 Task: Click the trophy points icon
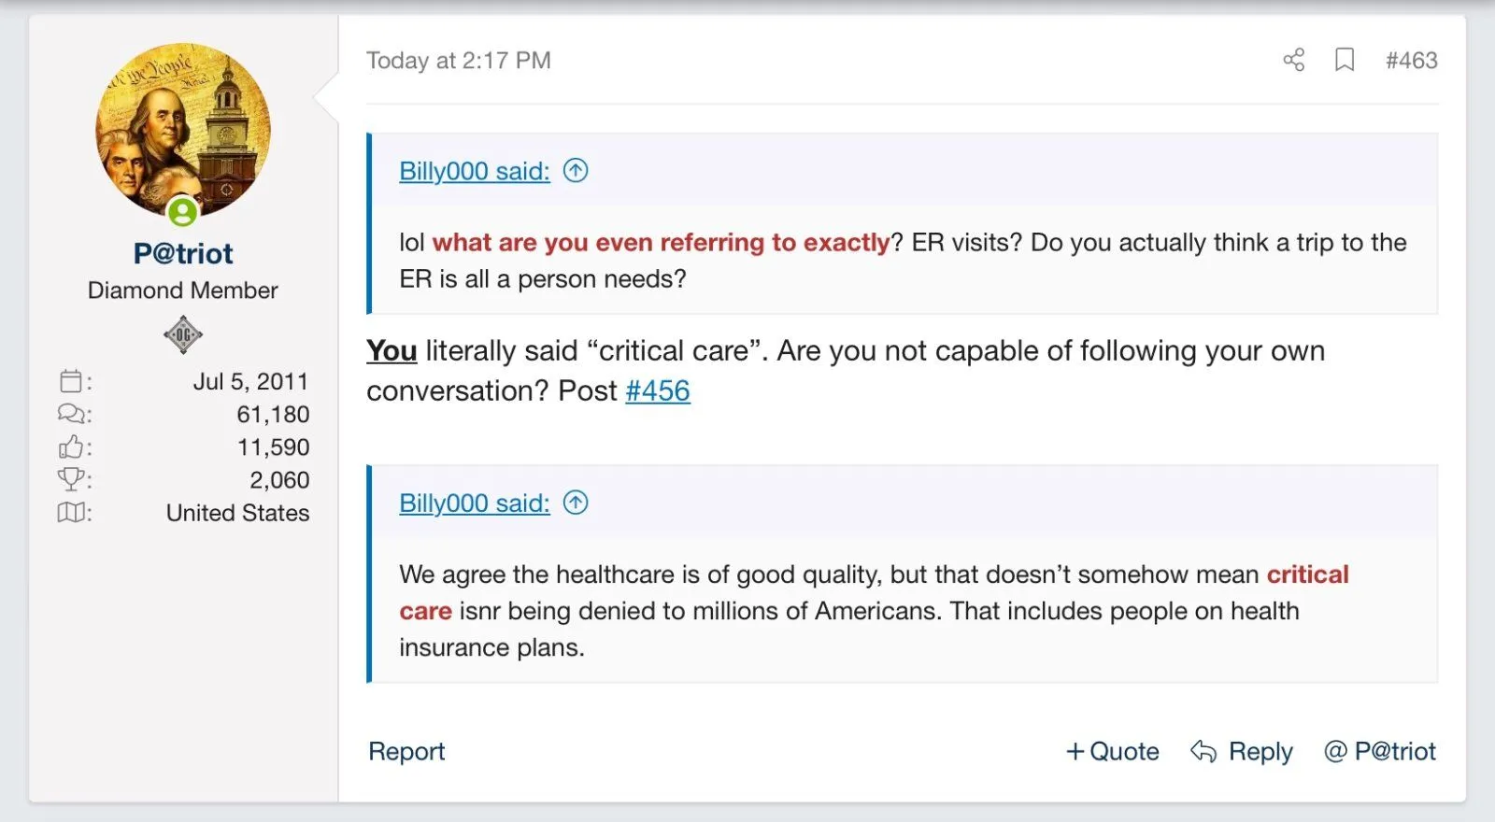click(71, 479)
